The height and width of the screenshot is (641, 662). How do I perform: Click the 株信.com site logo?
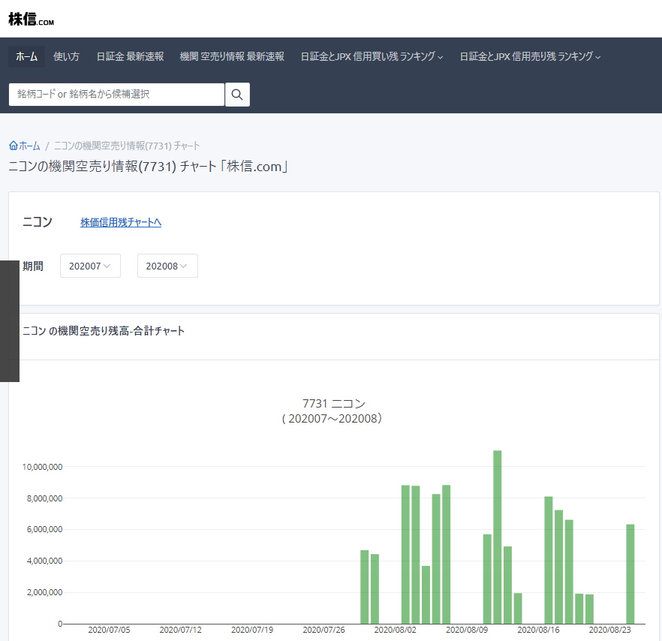[31, 20]
